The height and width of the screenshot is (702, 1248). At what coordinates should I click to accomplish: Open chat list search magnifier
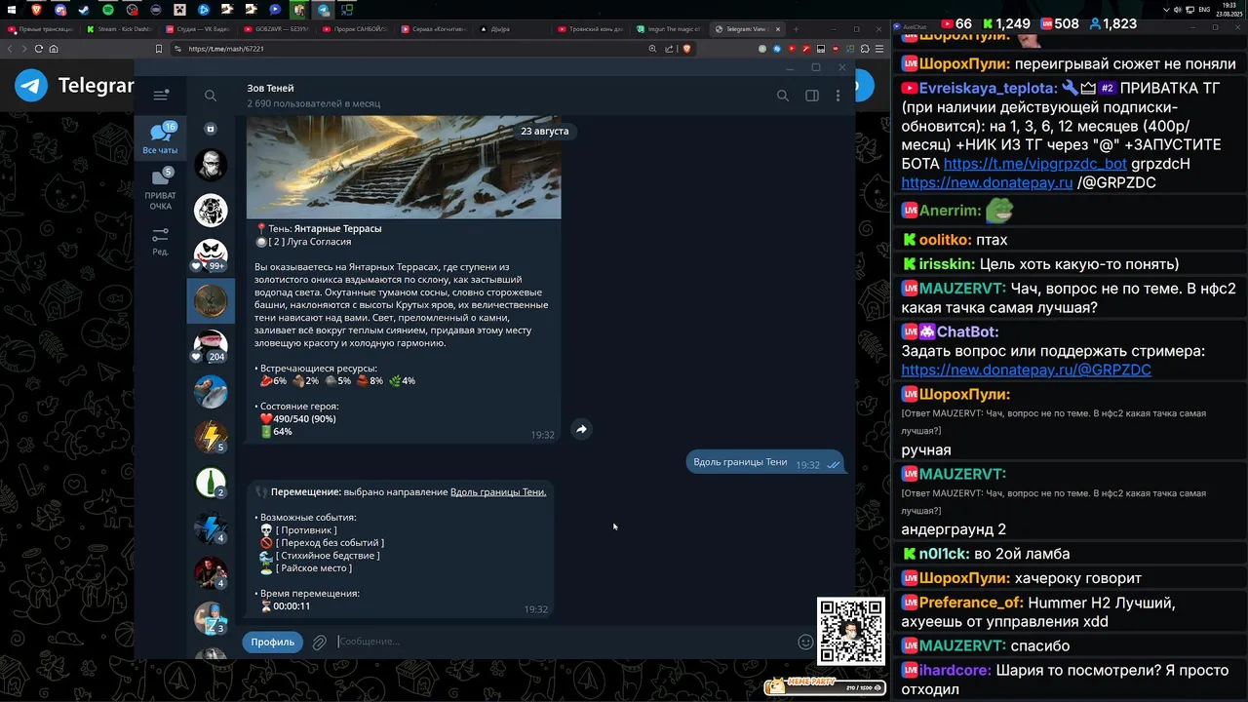211,96
